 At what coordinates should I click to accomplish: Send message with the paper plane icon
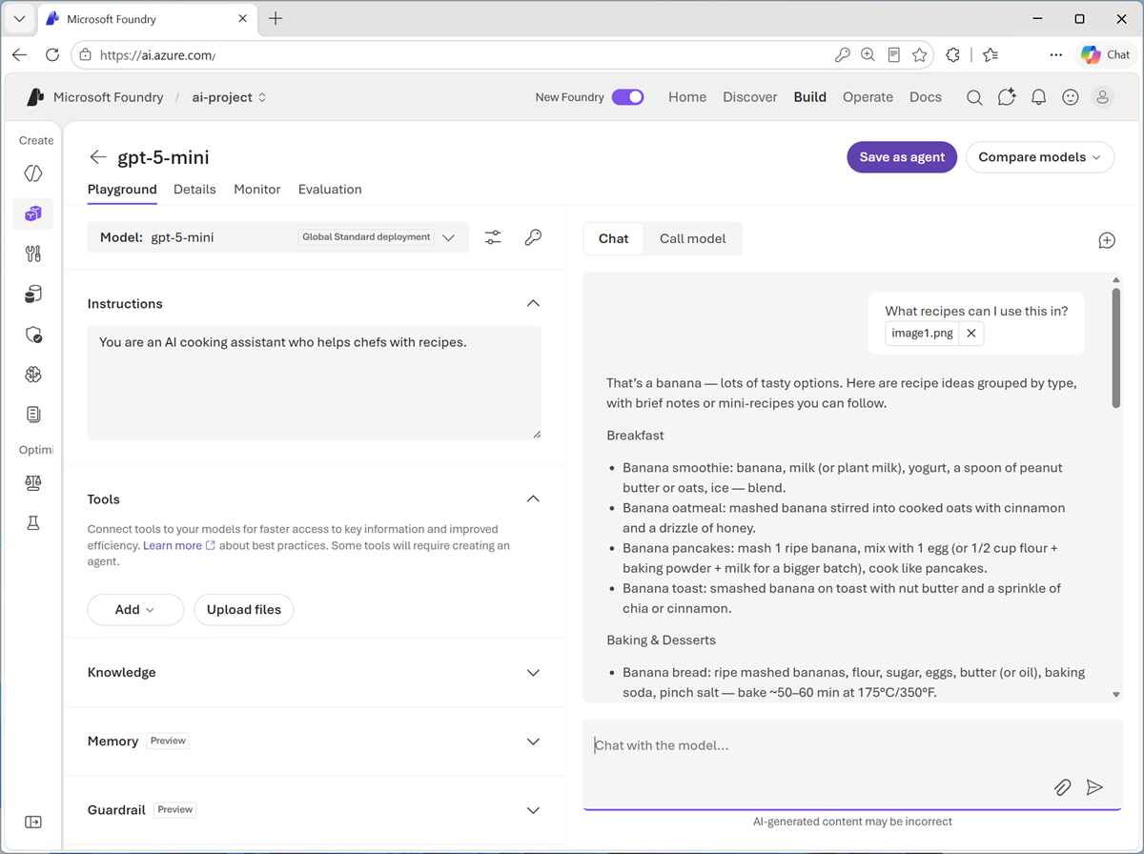1094,787
